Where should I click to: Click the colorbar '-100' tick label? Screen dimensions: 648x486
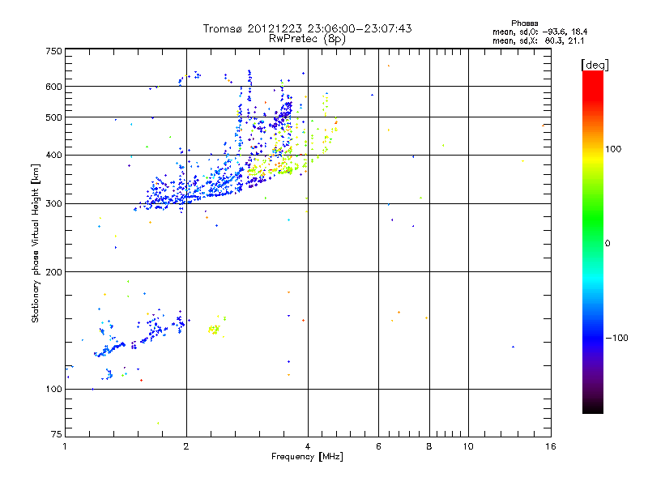(x=617, y=338)
